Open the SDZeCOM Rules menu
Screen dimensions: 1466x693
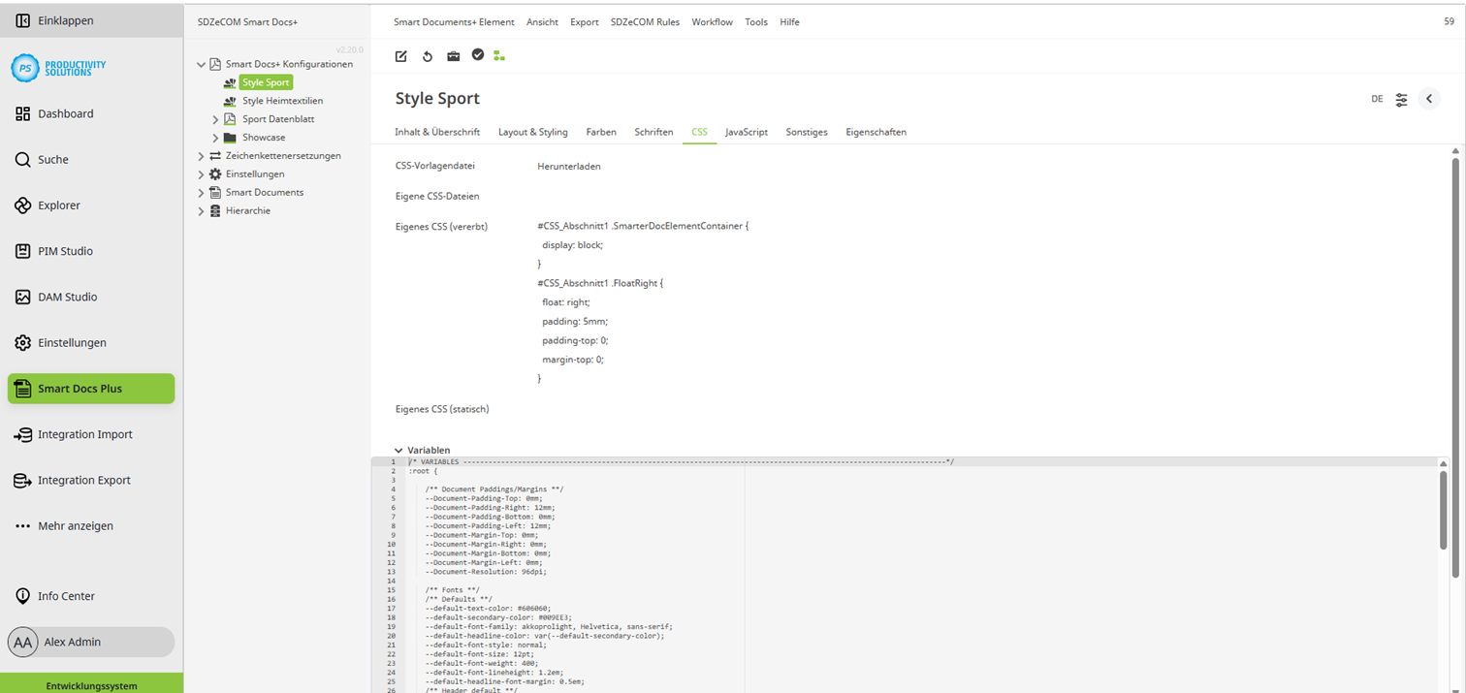[x=645, y=22]
